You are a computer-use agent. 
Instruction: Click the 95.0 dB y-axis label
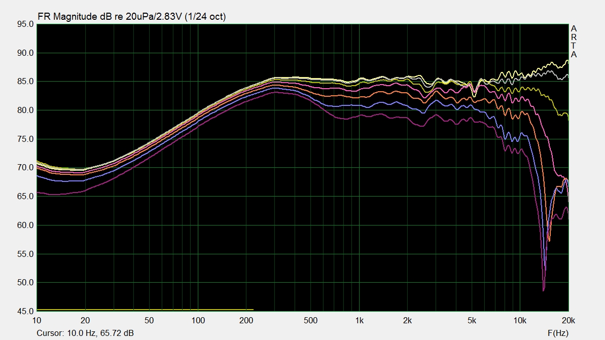[24, 24]
